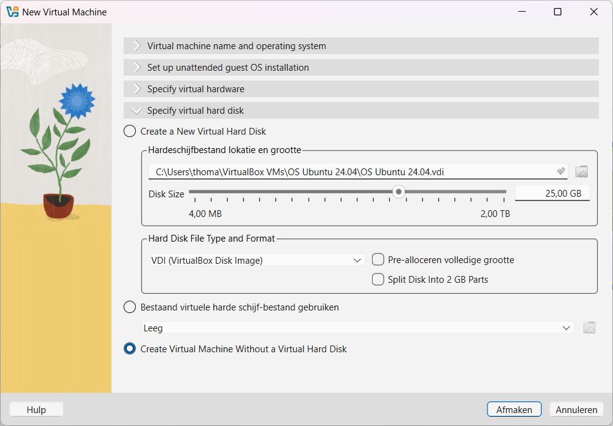
Task: Click the VirtualBox logo in the title bar
Action: click(x=12, y=11)
